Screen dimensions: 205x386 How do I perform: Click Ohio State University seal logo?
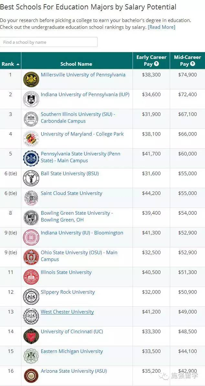pos(31,257)
